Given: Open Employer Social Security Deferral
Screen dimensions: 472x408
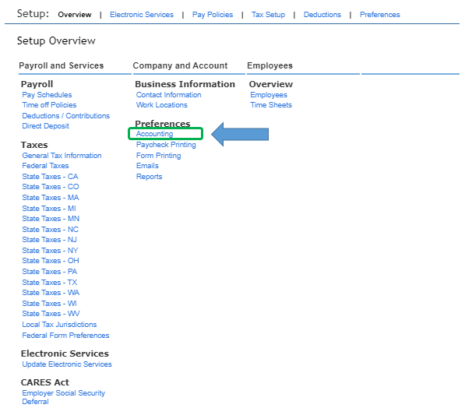Looking at the screenshot, I should click(64, 397).
